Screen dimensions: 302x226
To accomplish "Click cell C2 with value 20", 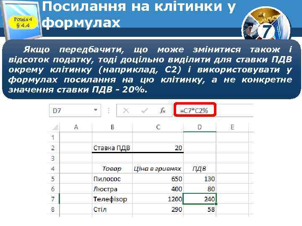I will [x=158, y=148].
